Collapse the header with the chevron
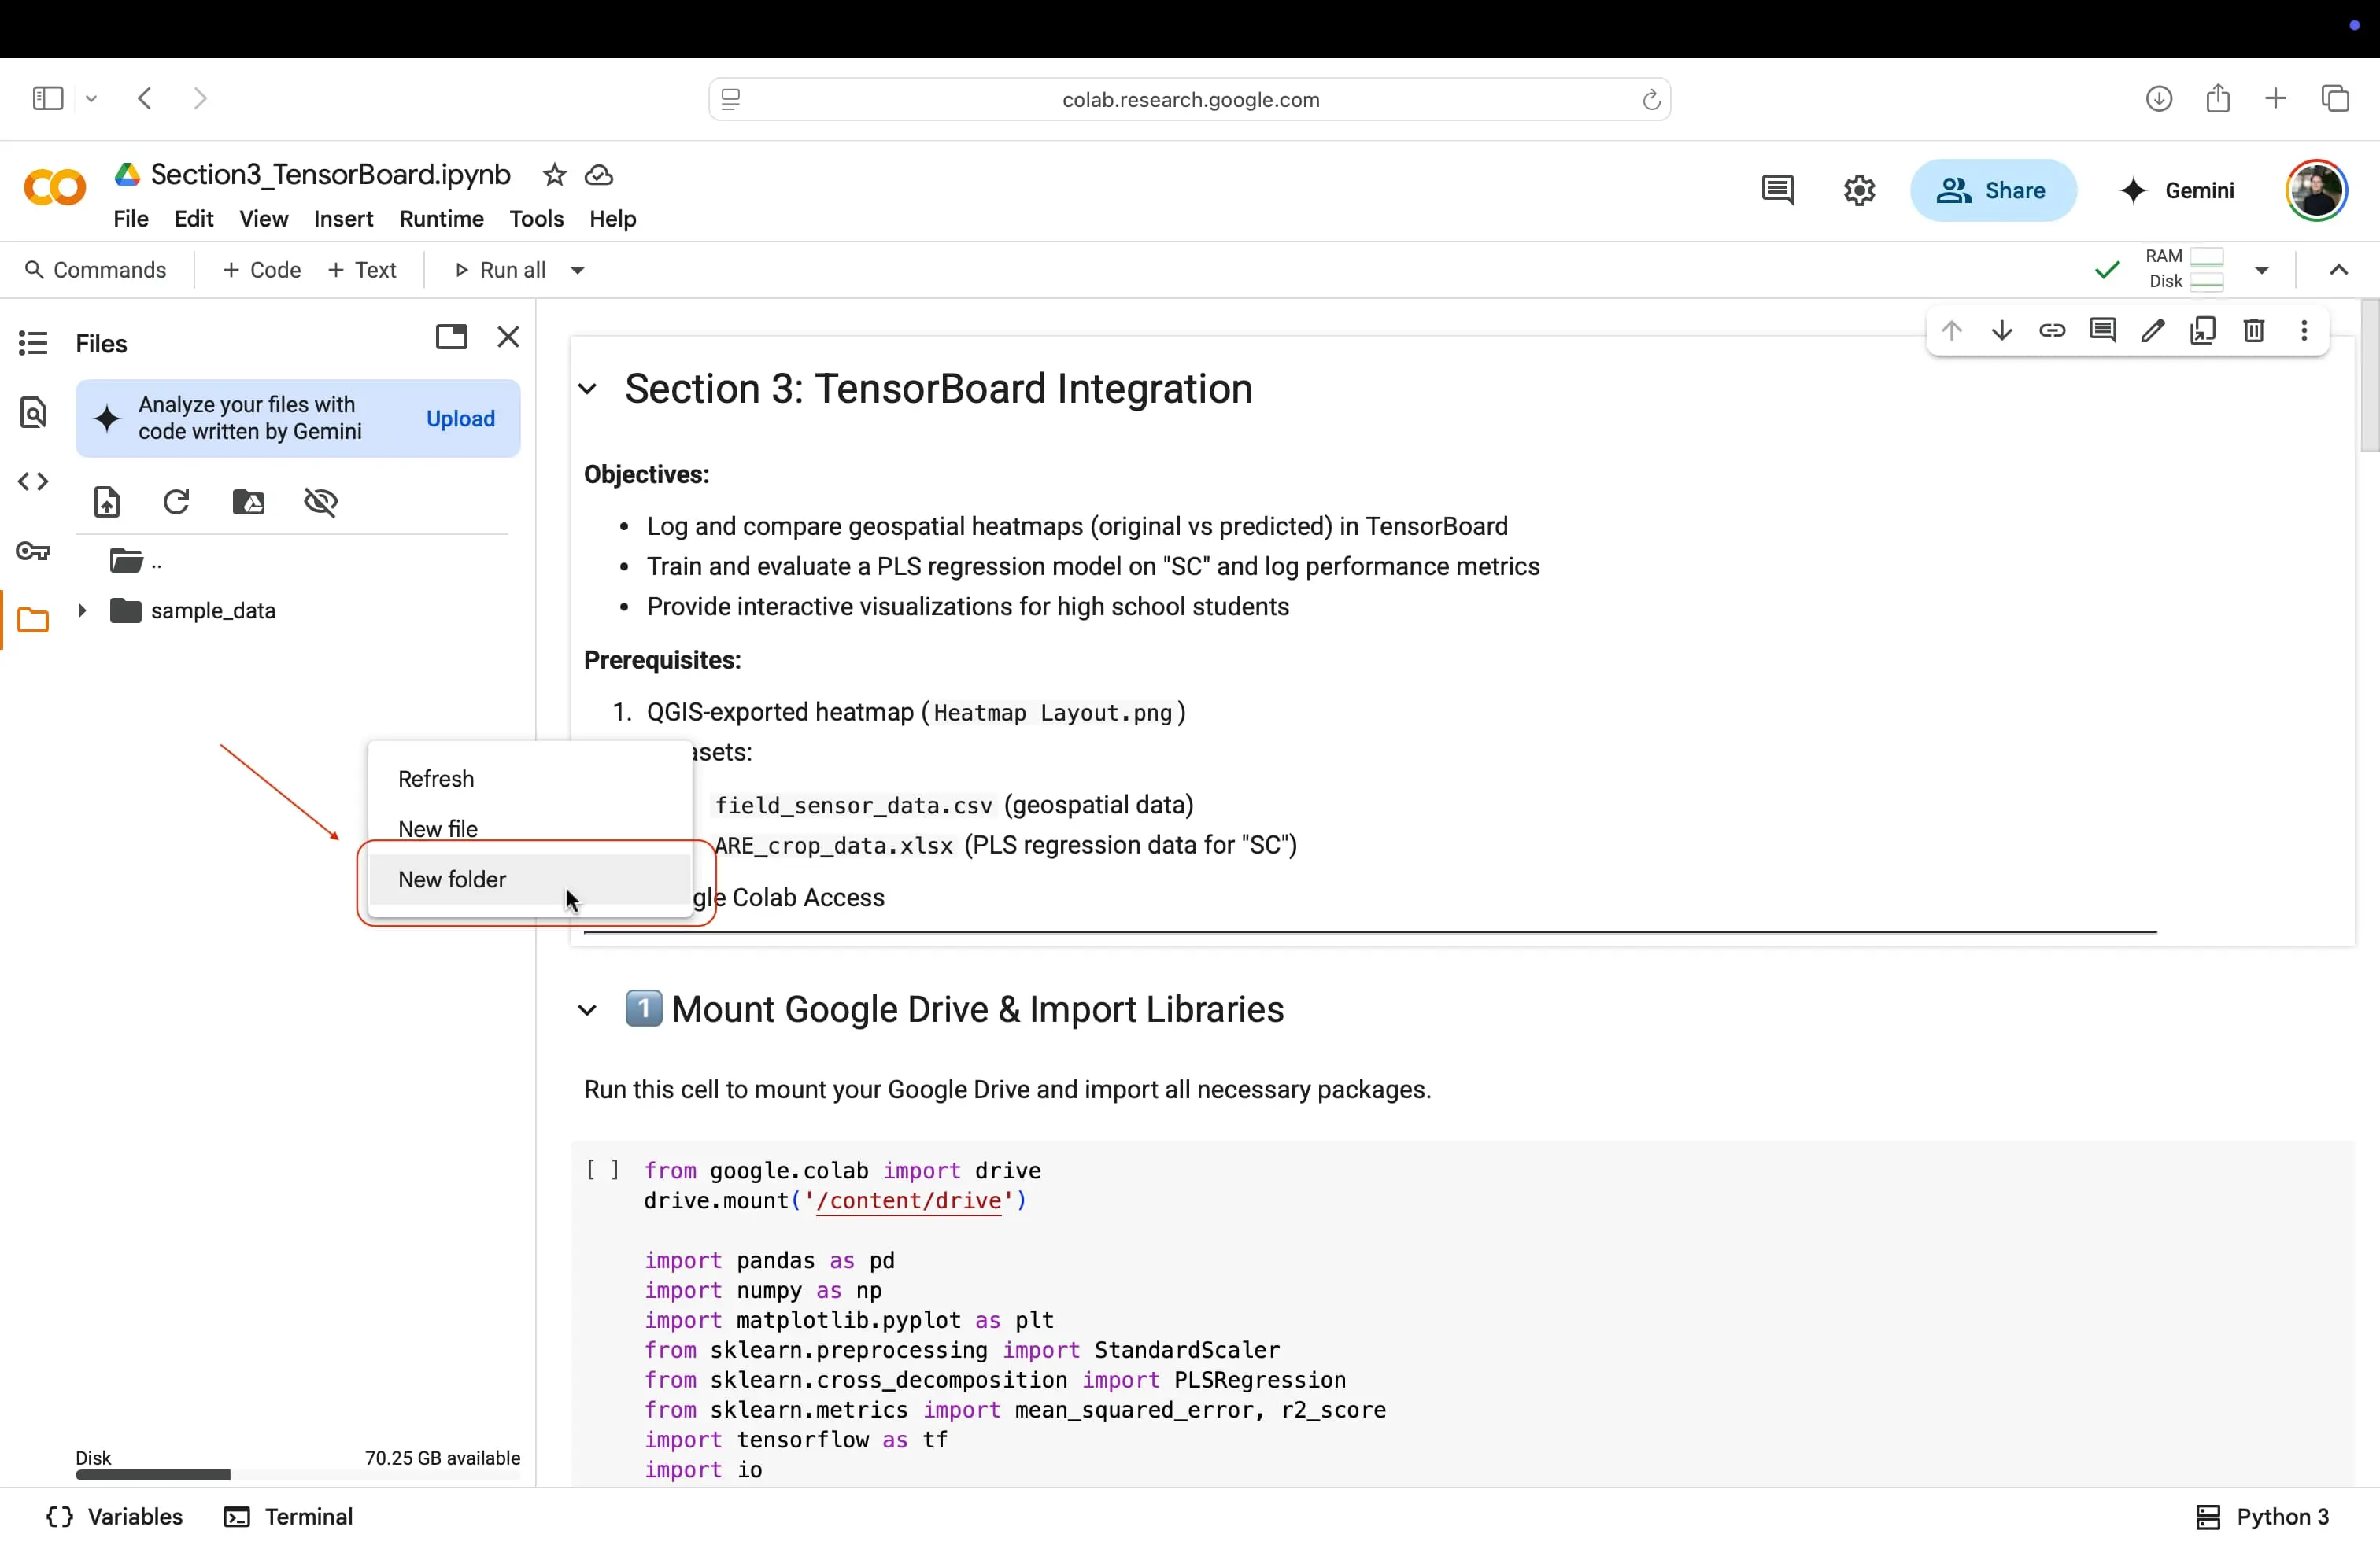This screenshot has height=1545, width=2380. coord(2338,270)
